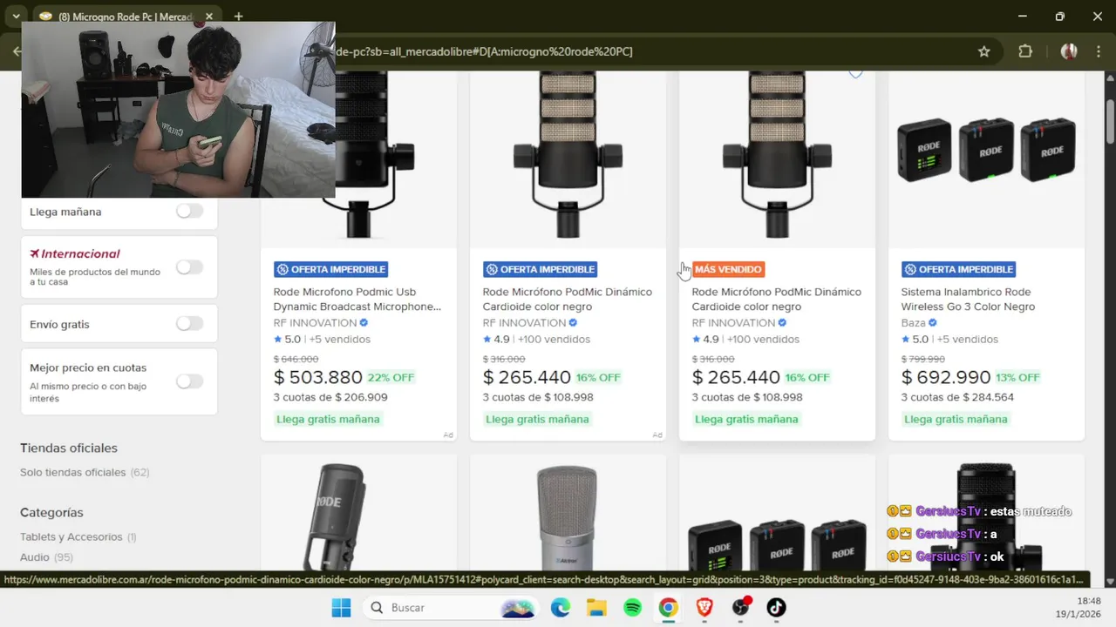This screenshot has height=627, width=1116.
Task: Click the MÁS VENDIDO badge
Action: point(728,269)
